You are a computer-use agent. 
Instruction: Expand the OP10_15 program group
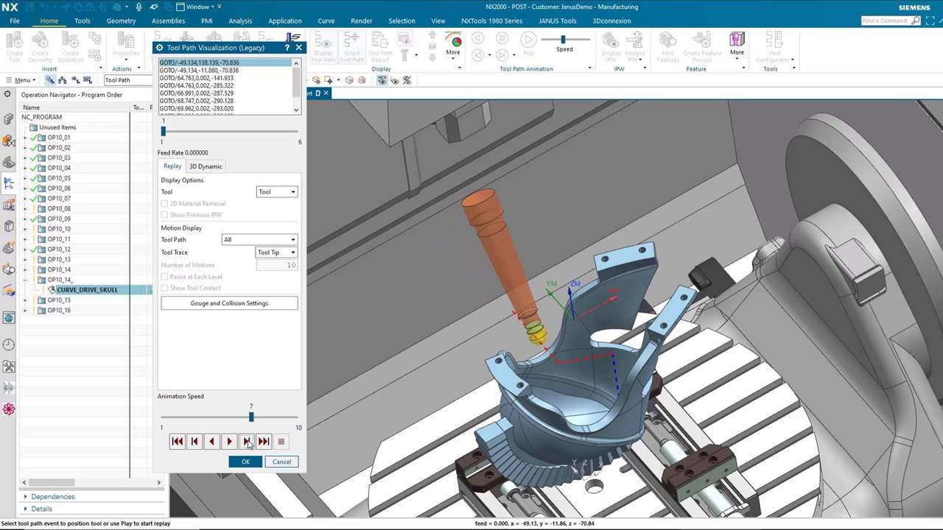pos(24,300)
